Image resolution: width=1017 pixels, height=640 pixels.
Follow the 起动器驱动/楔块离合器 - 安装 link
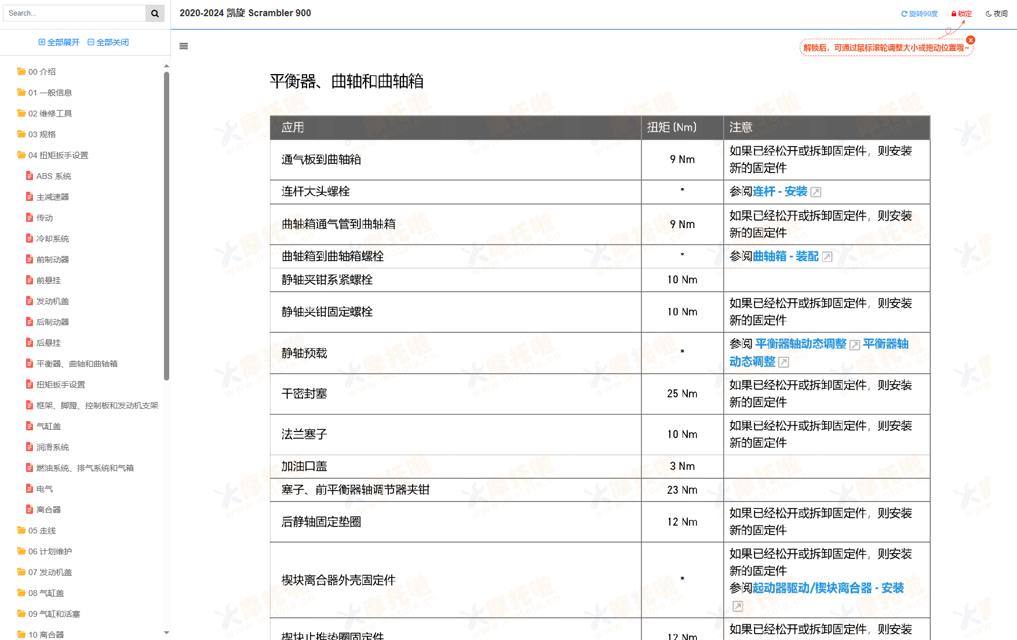pos(829,588)
